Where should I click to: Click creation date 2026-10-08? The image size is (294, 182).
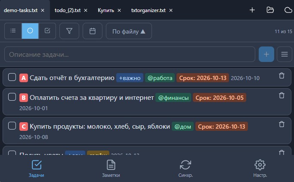tap(34, 137)
